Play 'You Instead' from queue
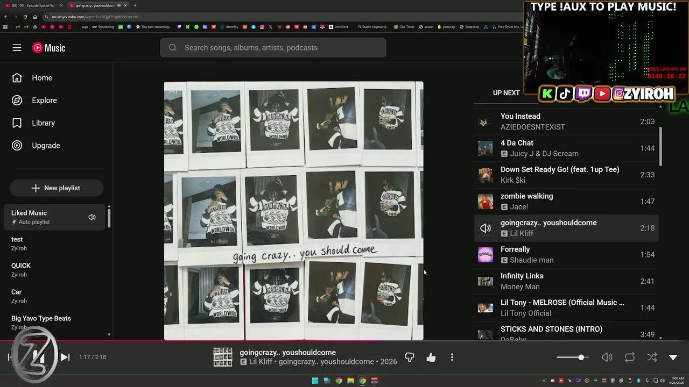The image size is (689, 387). click(566, 121)
